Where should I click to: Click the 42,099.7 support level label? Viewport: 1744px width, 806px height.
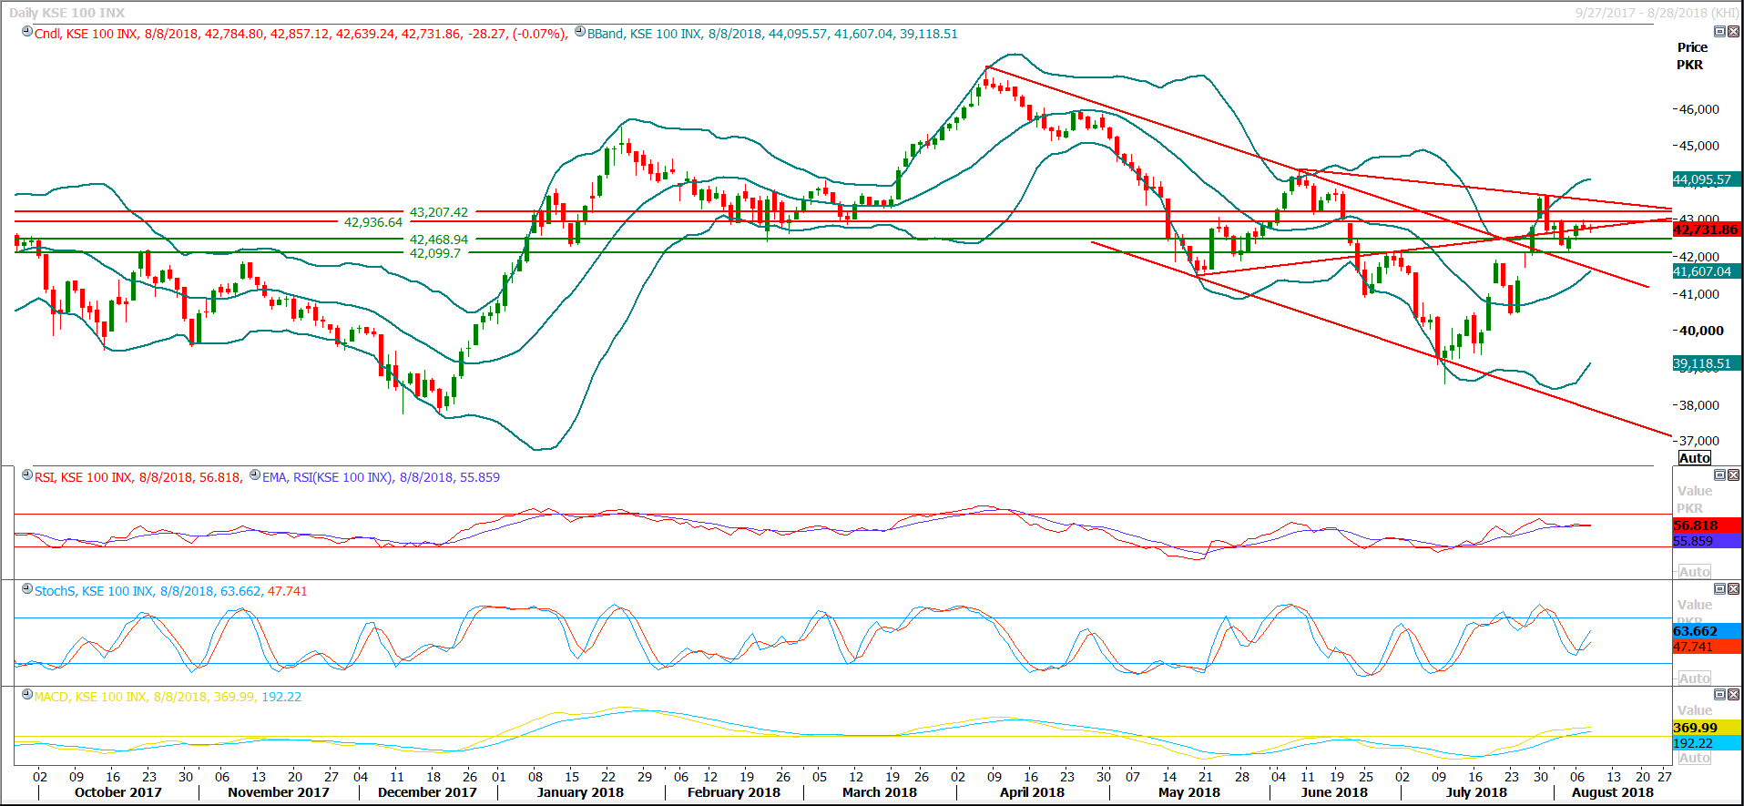(435, 253)
